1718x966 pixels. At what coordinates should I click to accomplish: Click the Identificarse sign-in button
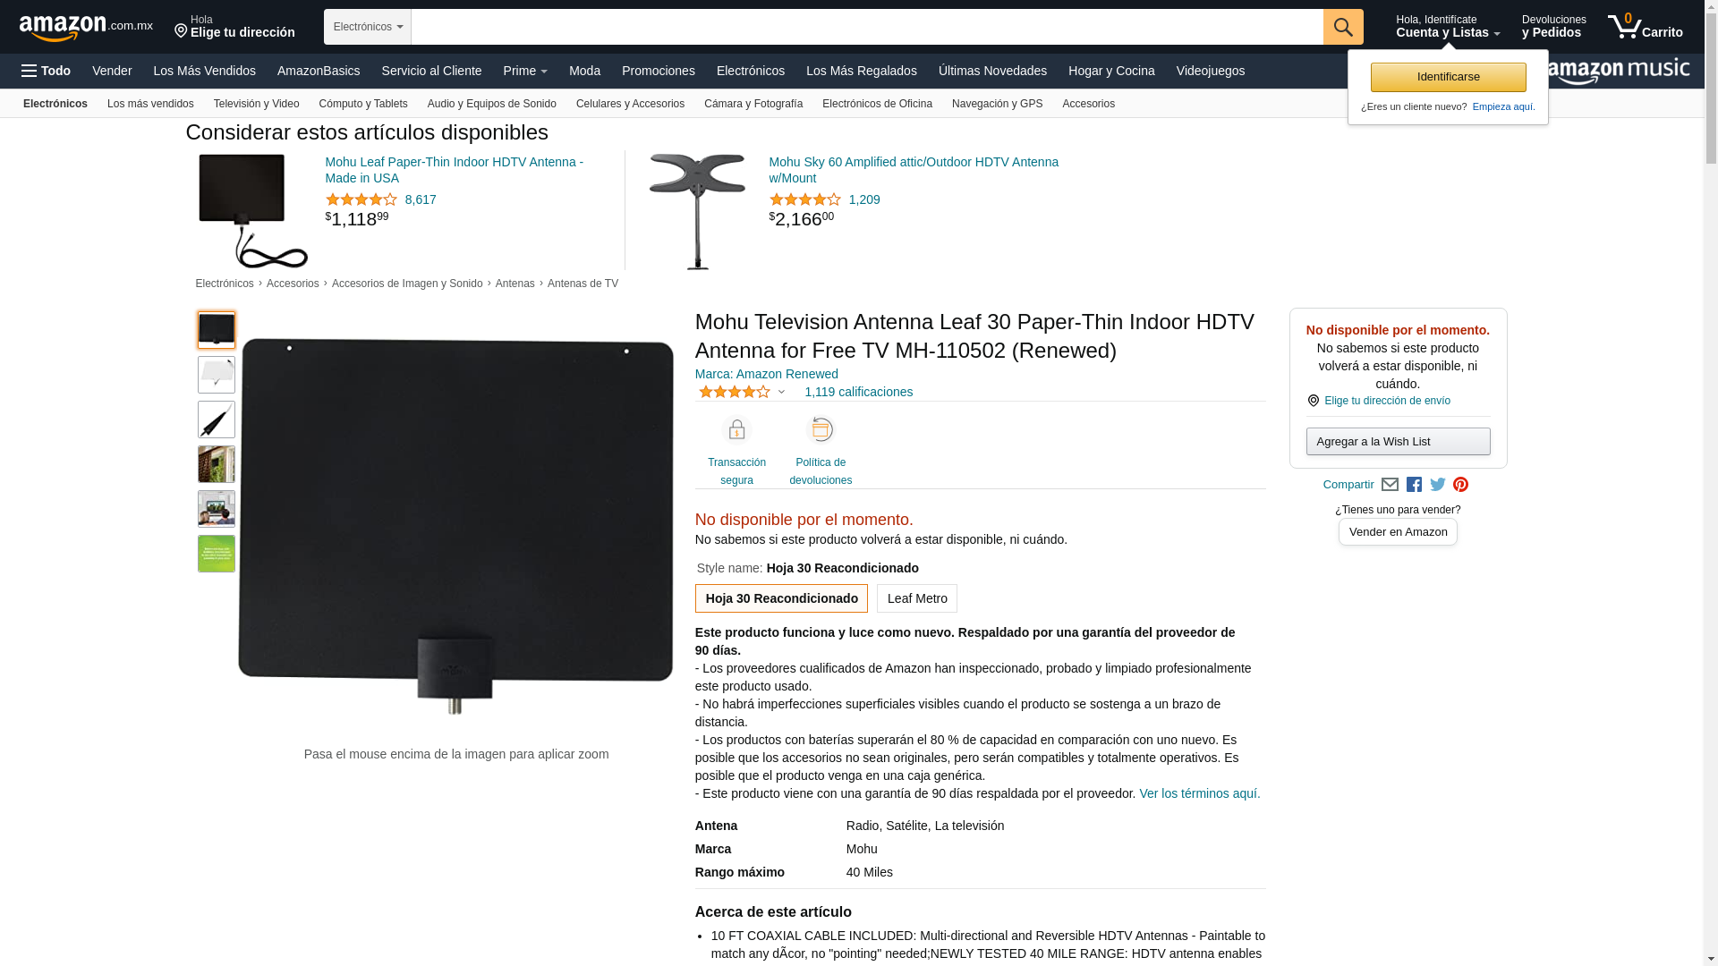pos(1448,77)
